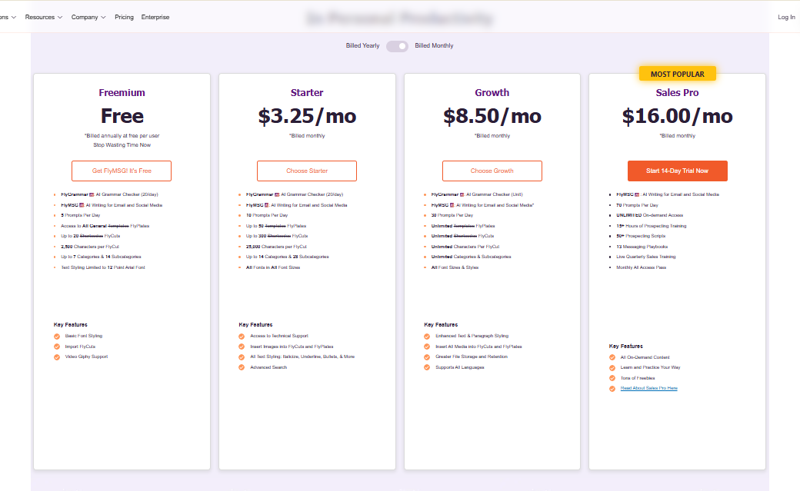Click Text Styling Limited to 12 Point line
The image size is (800, 491).
pos(103,267)
